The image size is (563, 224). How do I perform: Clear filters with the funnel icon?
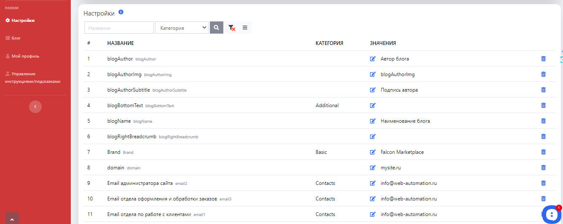click(231, 28)
